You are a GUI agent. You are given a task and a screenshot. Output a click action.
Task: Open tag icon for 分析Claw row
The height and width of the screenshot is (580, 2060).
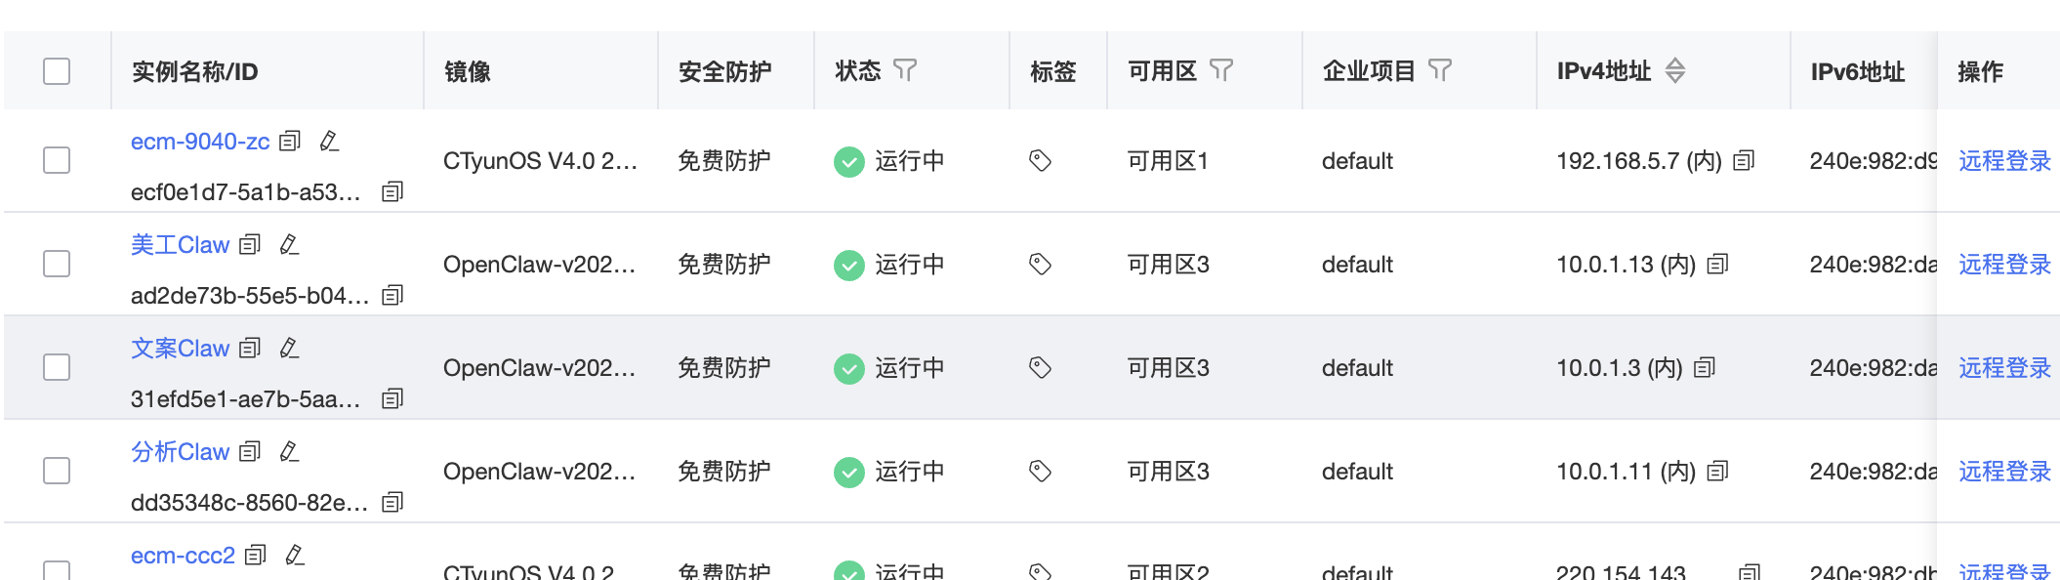pos(1040,472)
